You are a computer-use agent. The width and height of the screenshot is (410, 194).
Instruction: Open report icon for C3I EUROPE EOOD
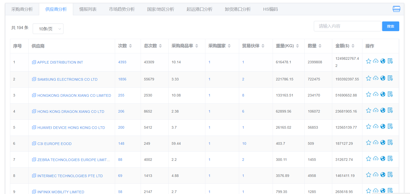(390, 142)
